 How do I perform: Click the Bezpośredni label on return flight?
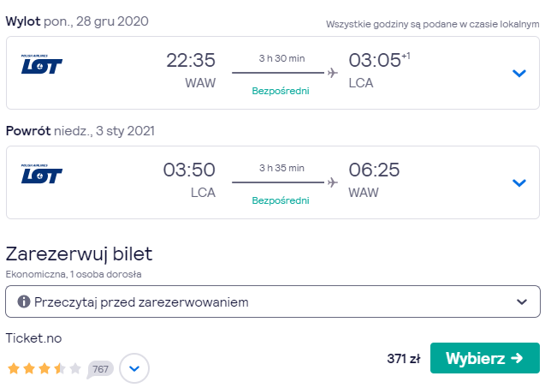coord(281,200)
